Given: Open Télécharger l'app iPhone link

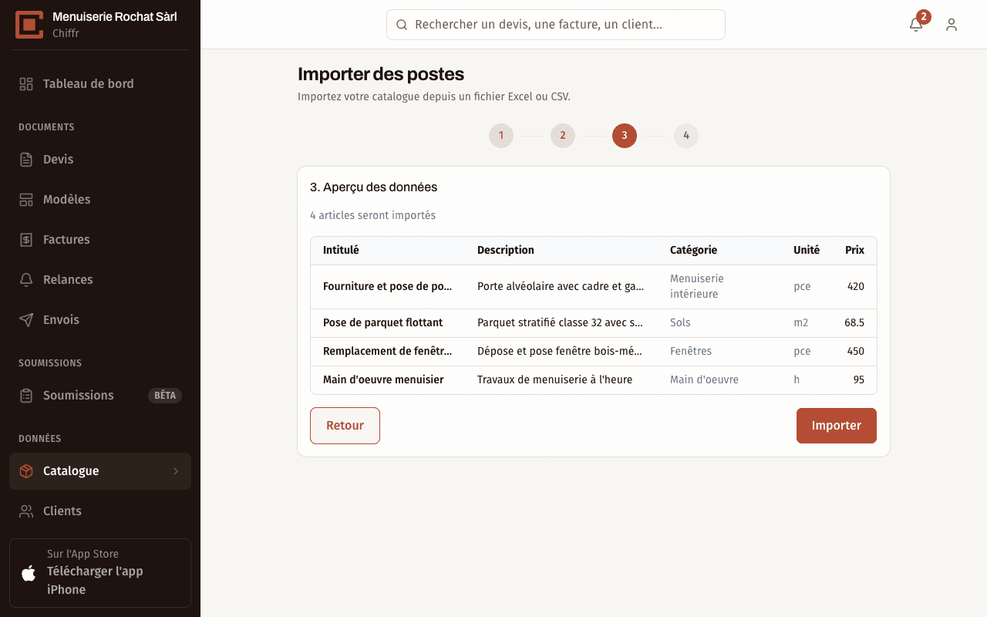Looking at the screenshot, I should click(100, 573).
